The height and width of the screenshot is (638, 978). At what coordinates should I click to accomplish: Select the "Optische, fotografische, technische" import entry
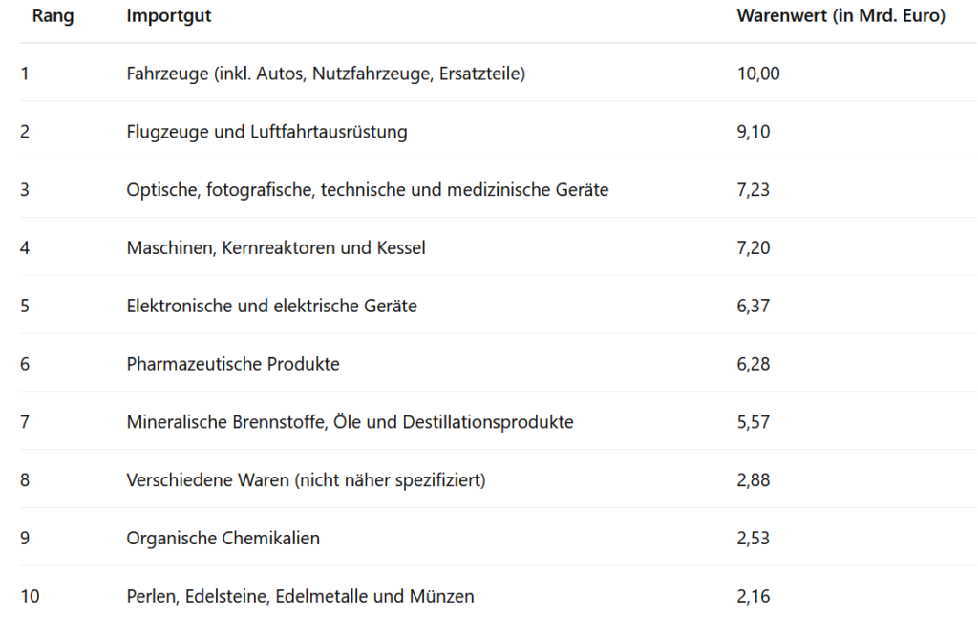click(x=367, y=190)
